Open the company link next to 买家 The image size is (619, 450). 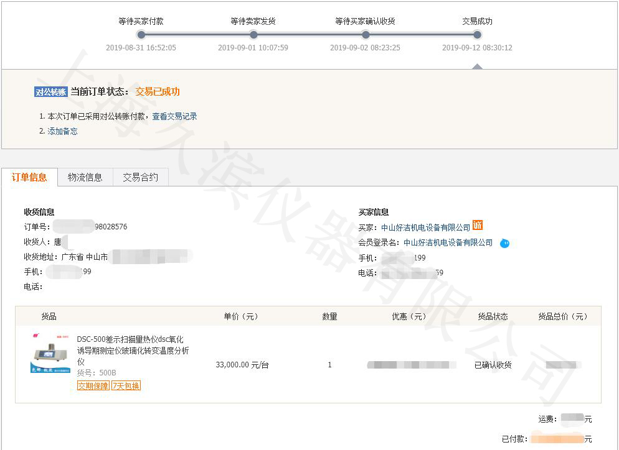[x=425, y=227]
